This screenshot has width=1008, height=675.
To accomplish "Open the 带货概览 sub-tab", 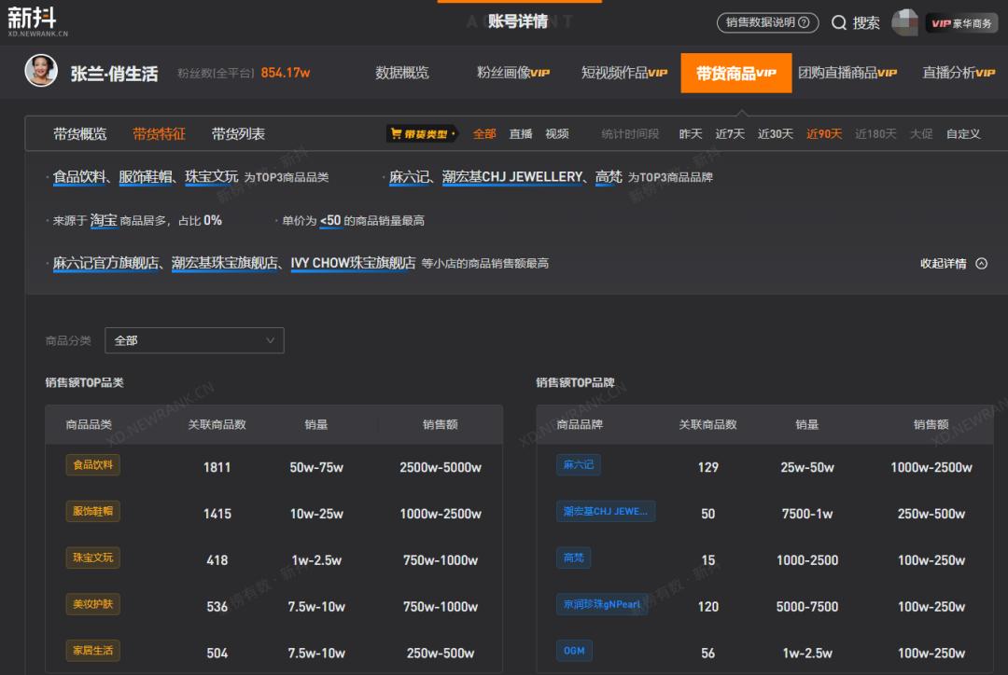I will click(x=79, y=133).
